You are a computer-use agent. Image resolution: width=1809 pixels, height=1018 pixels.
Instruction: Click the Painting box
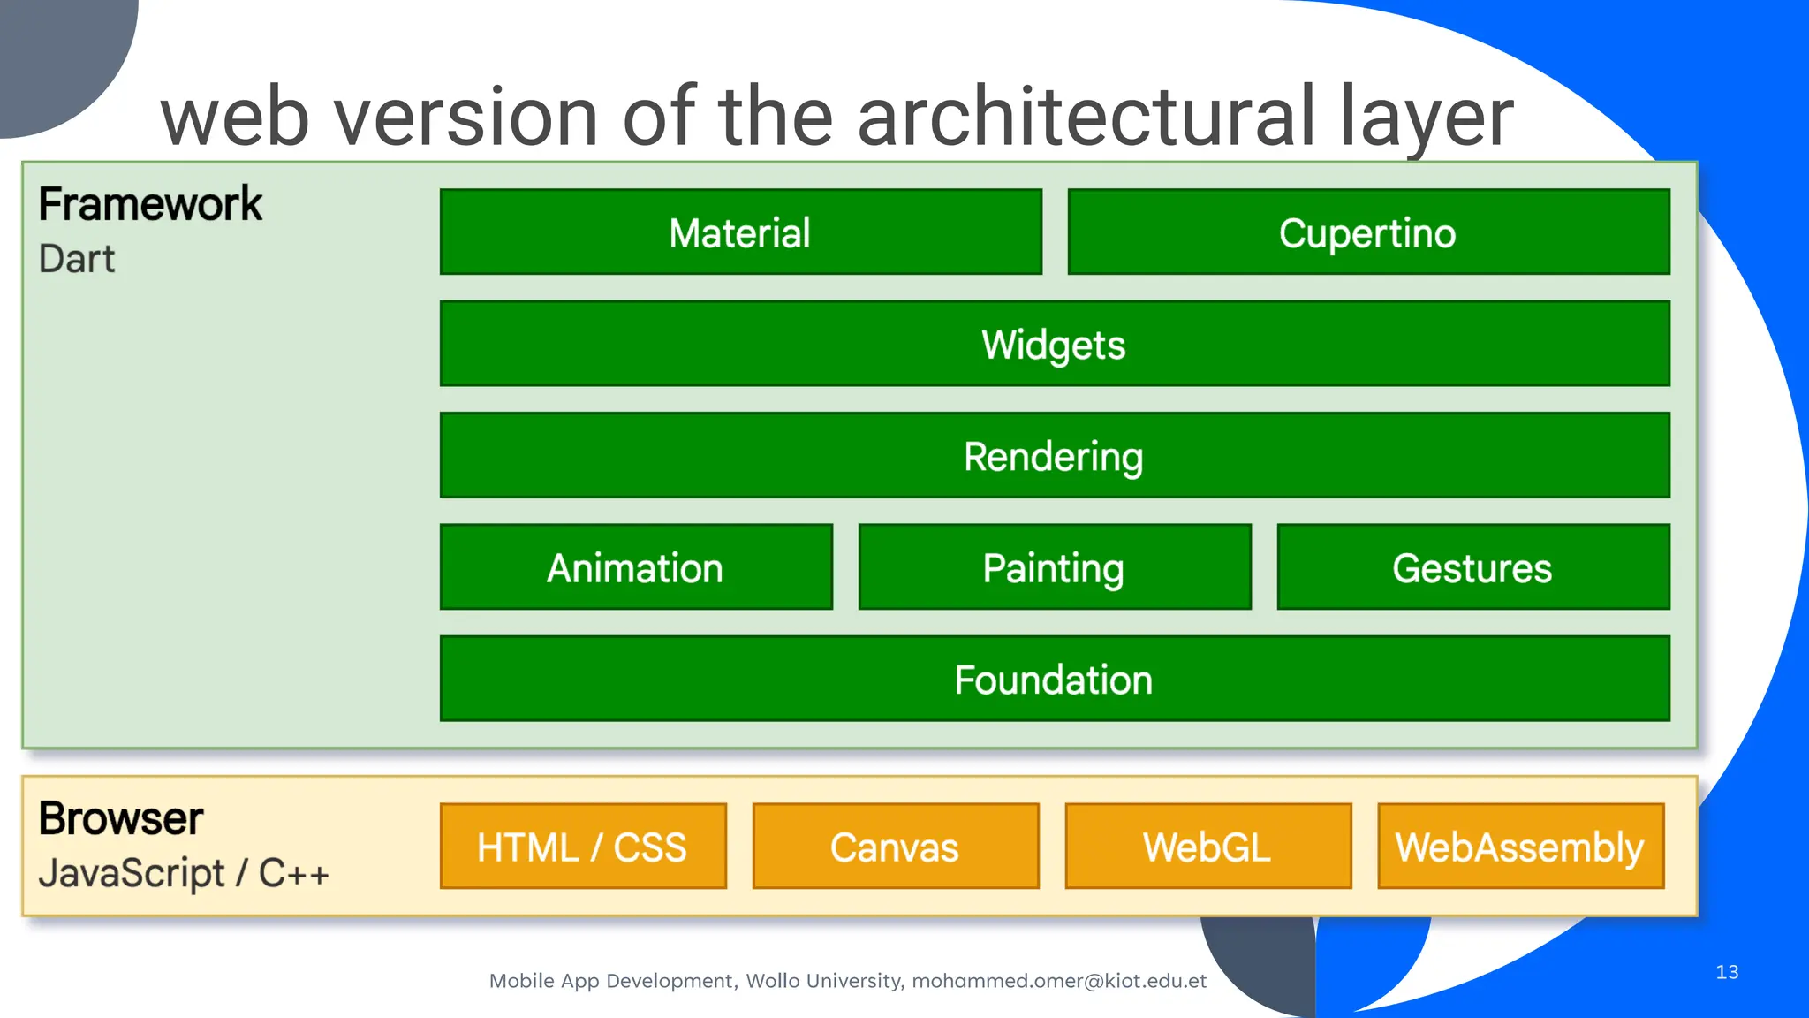pos(1054,567)
